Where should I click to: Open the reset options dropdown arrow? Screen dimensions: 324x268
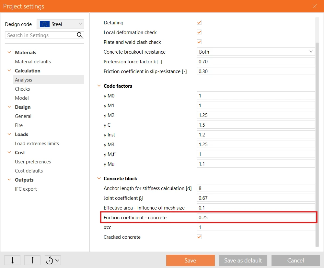point(57,260)
